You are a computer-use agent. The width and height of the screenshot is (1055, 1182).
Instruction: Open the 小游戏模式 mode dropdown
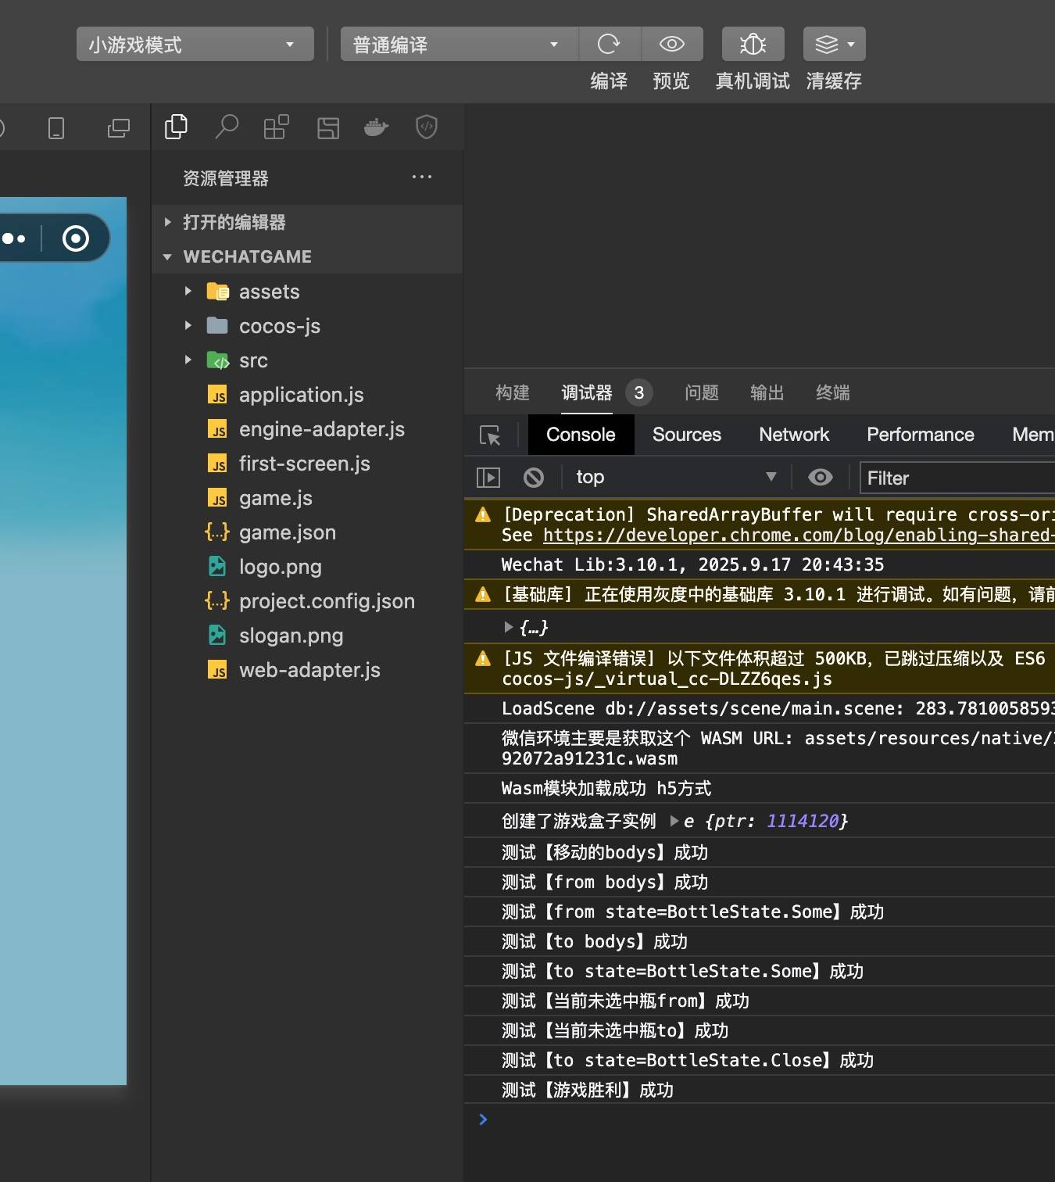click(195, 45)
